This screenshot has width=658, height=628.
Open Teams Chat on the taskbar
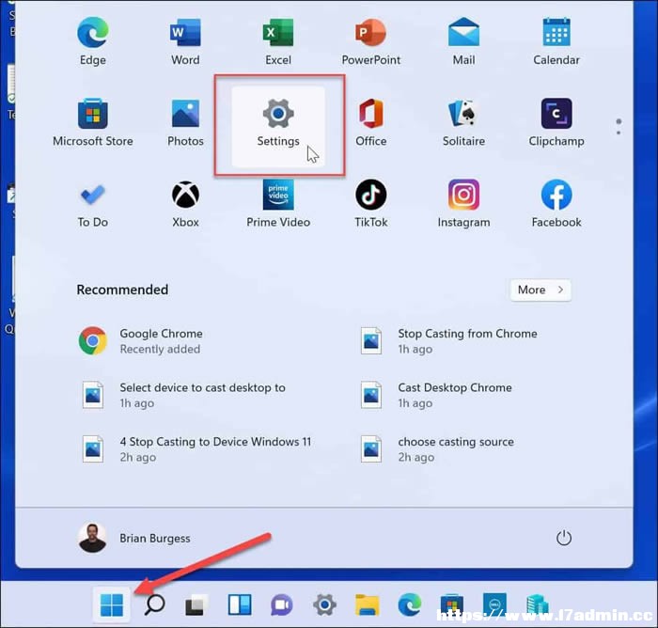pos(282,604)
